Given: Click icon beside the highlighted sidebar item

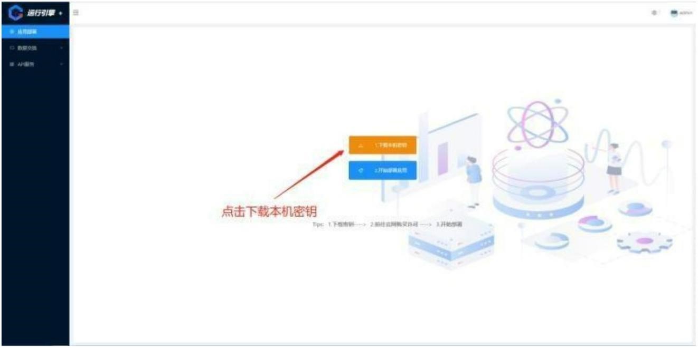Looking at the screenshot, I should pyautogui.click(x=12, y=32).
